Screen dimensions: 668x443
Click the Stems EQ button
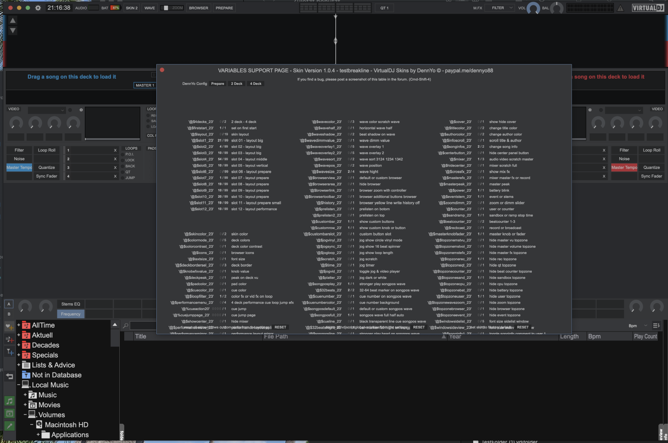71,304
